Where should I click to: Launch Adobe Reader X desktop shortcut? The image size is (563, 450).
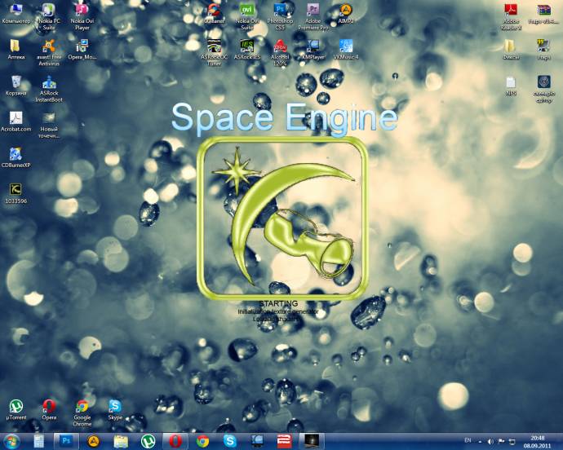click(511, 17)
